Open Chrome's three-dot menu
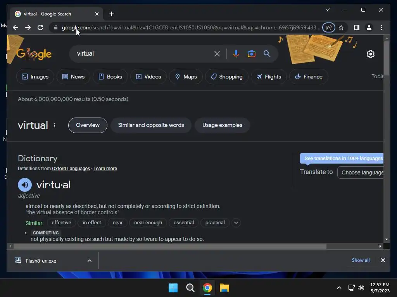 [381, 27]
